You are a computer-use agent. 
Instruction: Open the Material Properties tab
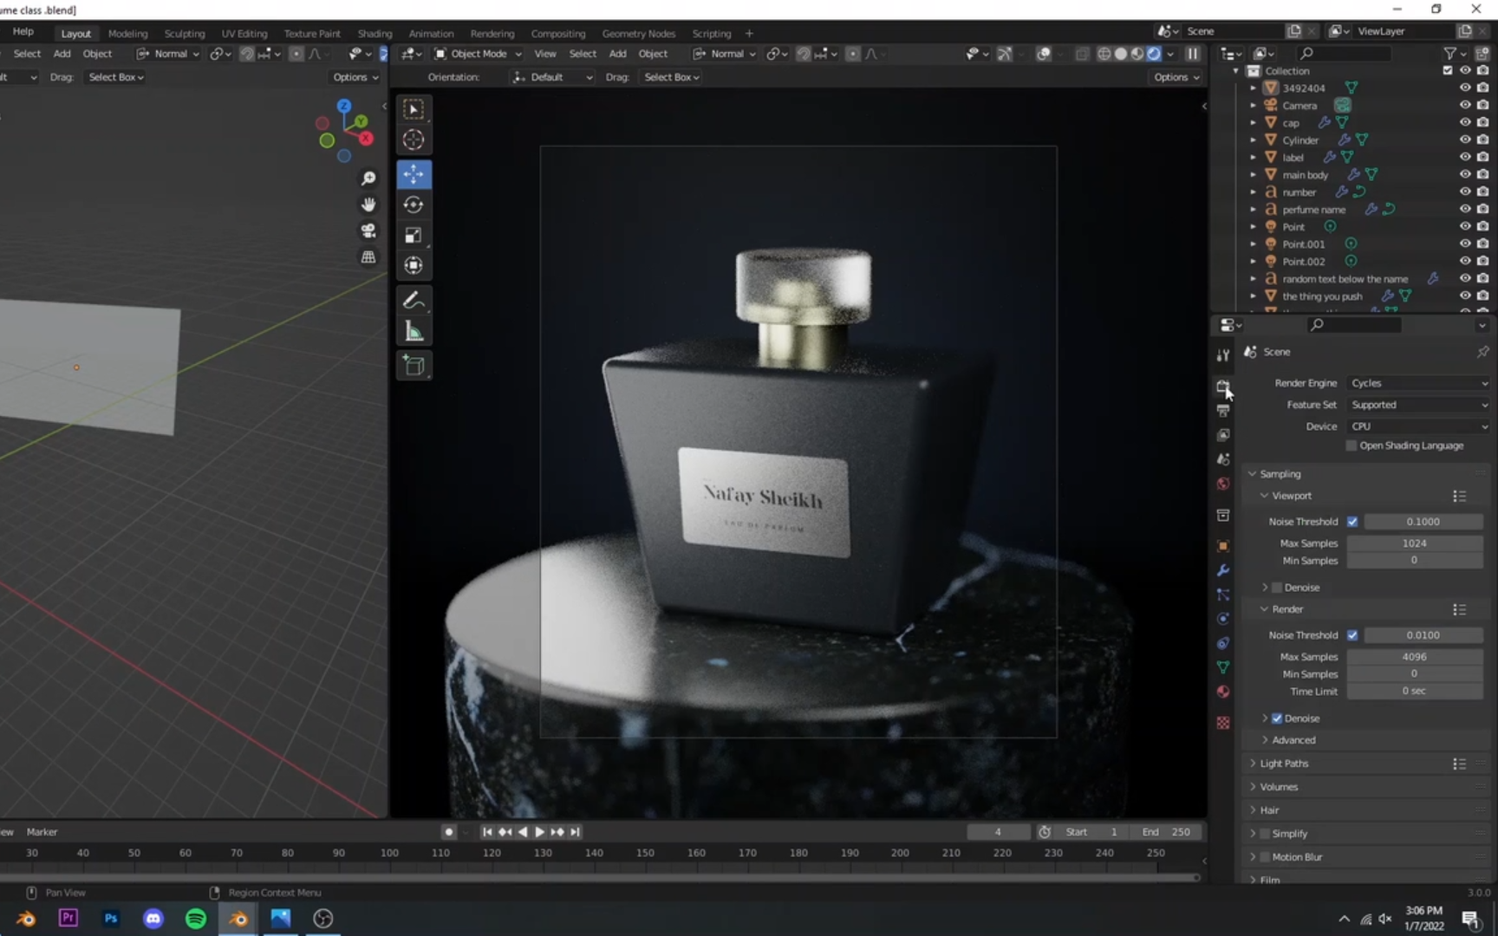pos(1222,692)
